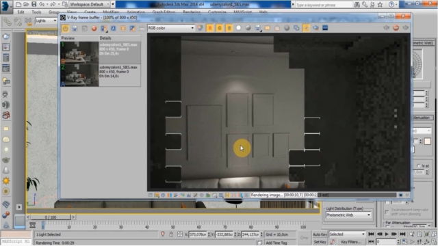Enable Auto Key mode

(x=320, y=234)
